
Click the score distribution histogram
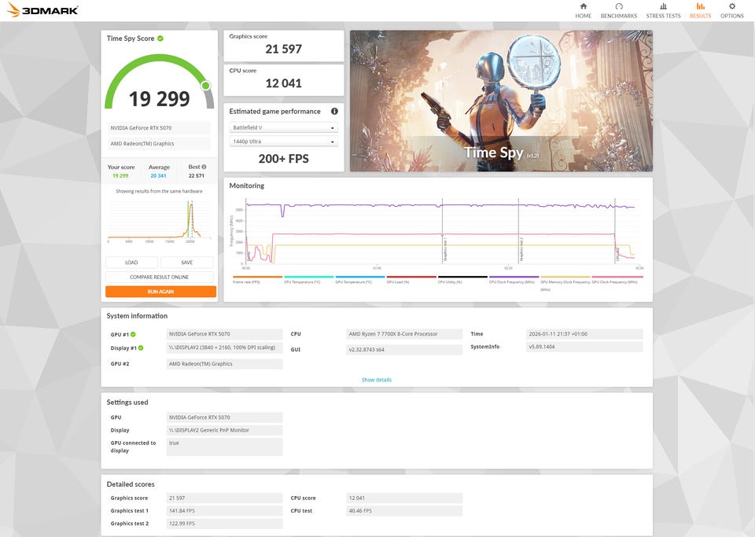pyautogui.click(x=160, y=220)
